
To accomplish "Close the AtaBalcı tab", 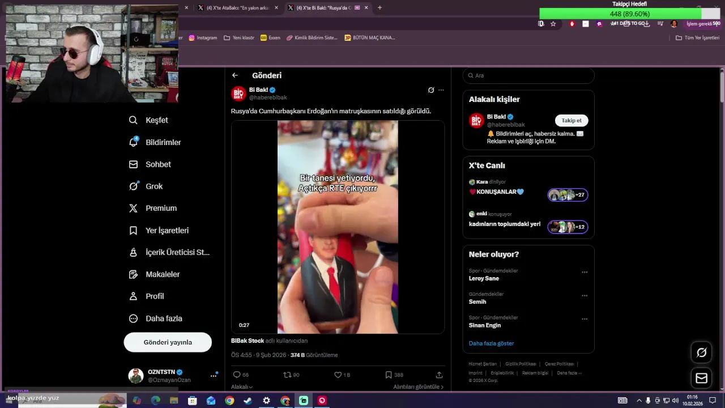I will 276,8.
